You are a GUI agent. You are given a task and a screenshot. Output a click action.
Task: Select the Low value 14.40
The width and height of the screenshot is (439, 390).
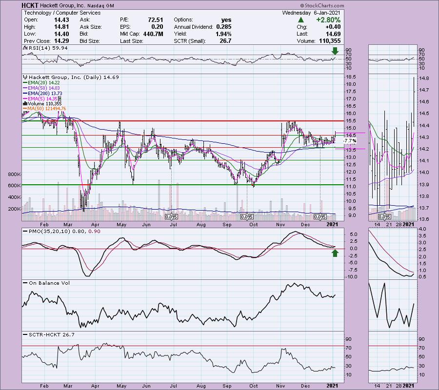[x=61, y=34]
